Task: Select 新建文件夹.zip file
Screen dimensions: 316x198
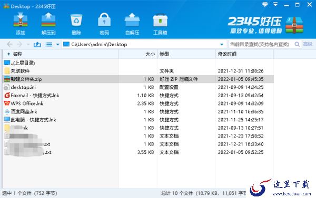Action: pyautogui.click(x=138, y=79)
